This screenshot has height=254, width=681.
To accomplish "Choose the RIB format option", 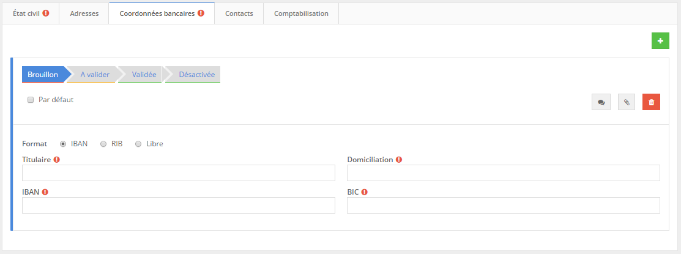I will point(103,144).
